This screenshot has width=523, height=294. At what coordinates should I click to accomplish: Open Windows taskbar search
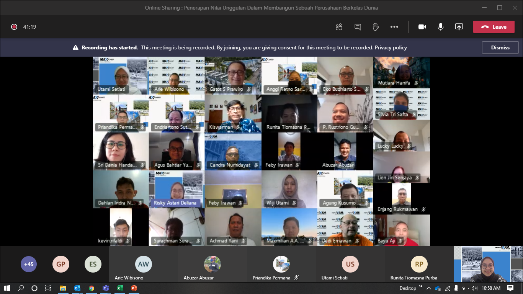click(21, 288)
